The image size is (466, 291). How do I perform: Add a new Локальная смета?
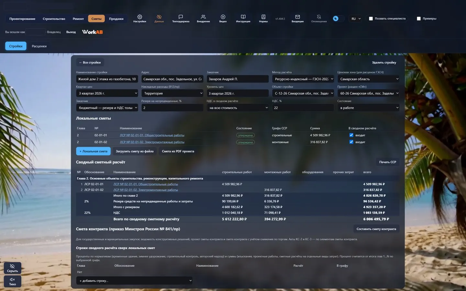tap(94, 151)
